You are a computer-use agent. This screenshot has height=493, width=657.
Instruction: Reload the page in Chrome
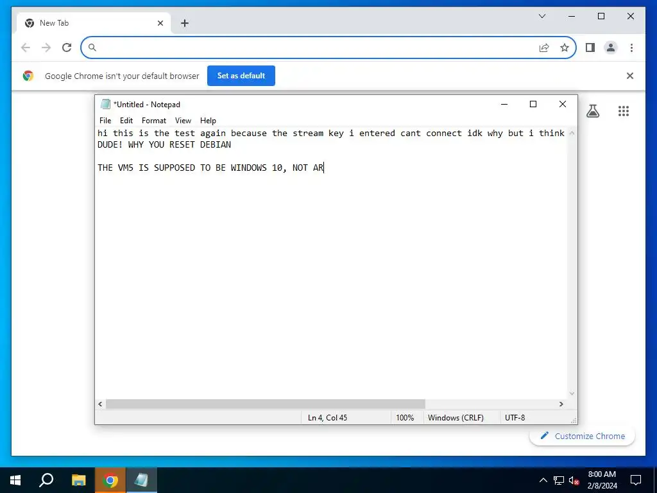pos(67,48)
